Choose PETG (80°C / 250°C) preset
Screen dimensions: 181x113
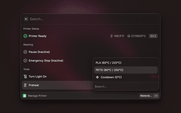pos(126,70)
